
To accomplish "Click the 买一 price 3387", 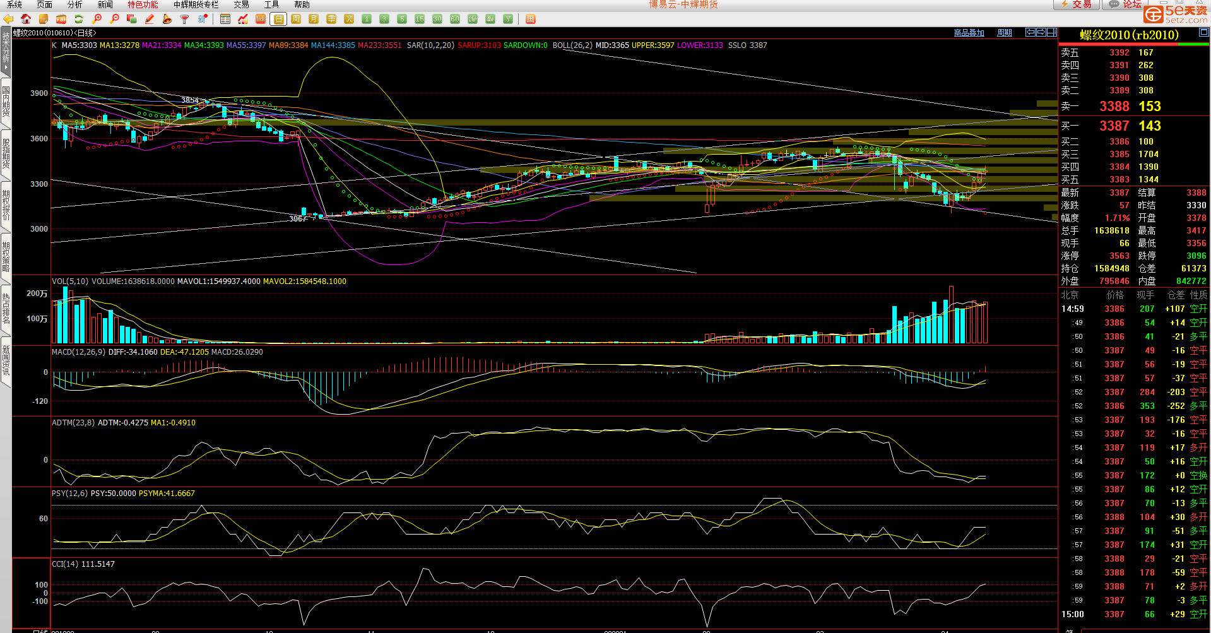I will pyautogui.click(x=1114, y=126).
